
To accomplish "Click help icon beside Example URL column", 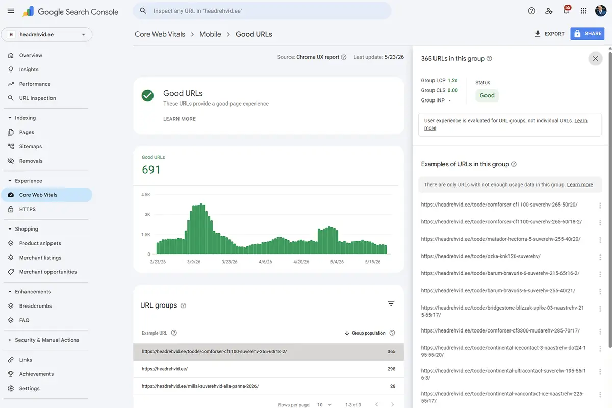I will pos(174,333).
